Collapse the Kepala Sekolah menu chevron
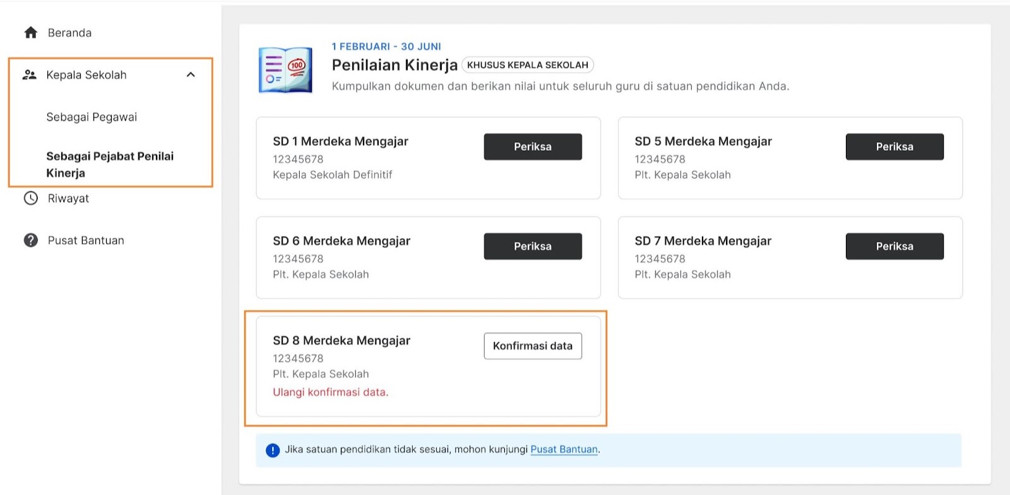 (191, 75)
